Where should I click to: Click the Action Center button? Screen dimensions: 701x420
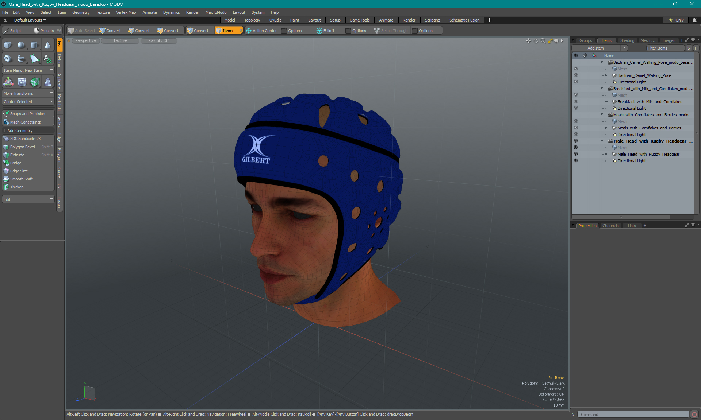[261, 31]
